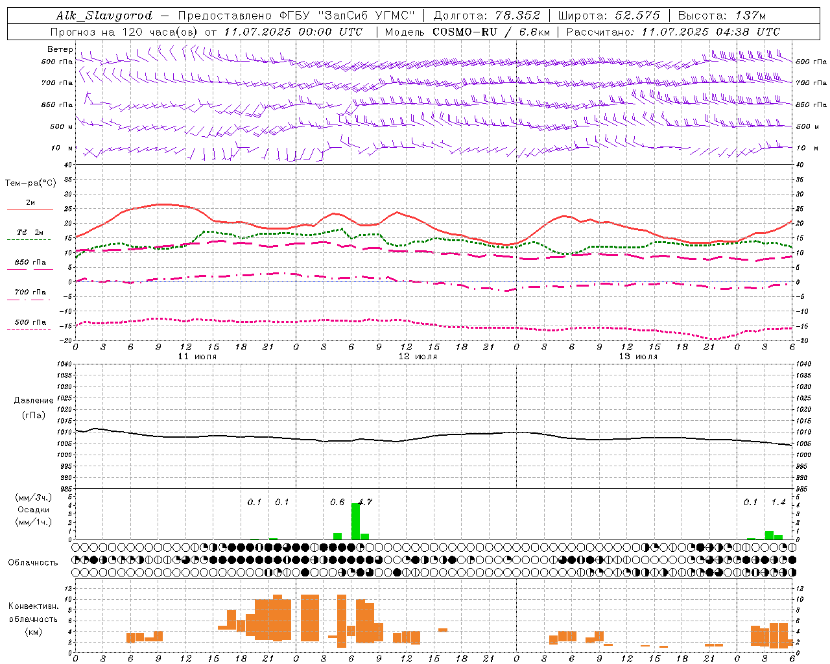Click the '11 июля' date label
Image resolution: width=830 pixels, height=664 pixels.
(x=197, y=357)
